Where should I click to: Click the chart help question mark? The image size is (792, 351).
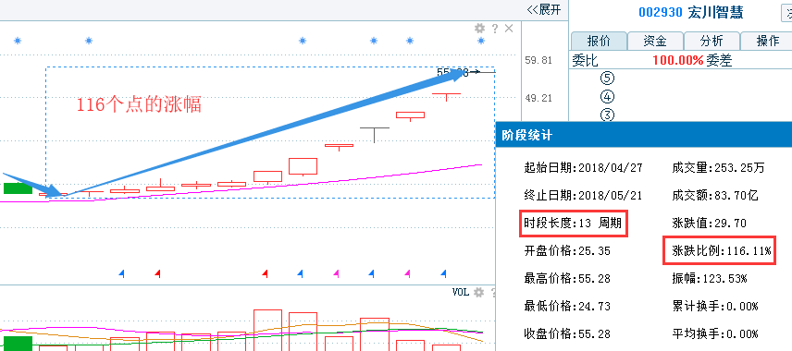[495, 29]
